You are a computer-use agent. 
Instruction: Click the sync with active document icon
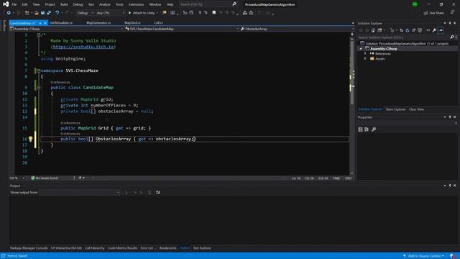[x=401, y=30]
